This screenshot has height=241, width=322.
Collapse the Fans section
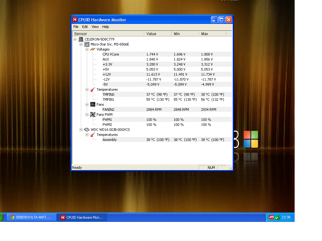click(x=87, y=104)
